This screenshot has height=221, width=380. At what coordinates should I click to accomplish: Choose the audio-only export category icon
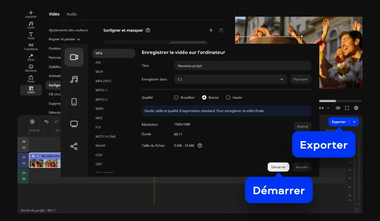click(74, 79)
